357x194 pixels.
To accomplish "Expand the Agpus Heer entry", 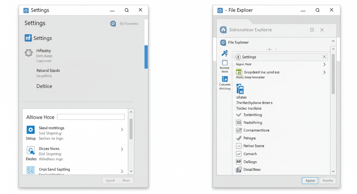I will pyautogui.click(x=324, y=64).
